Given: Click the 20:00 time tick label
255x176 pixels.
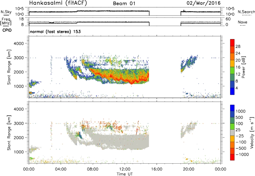Looking at the screenshot, I should coord(189,169).
